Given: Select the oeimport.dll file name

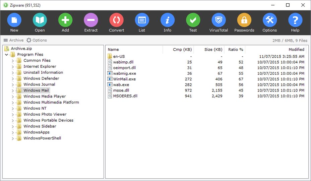Looking at the screenshot, I should 124,68.
